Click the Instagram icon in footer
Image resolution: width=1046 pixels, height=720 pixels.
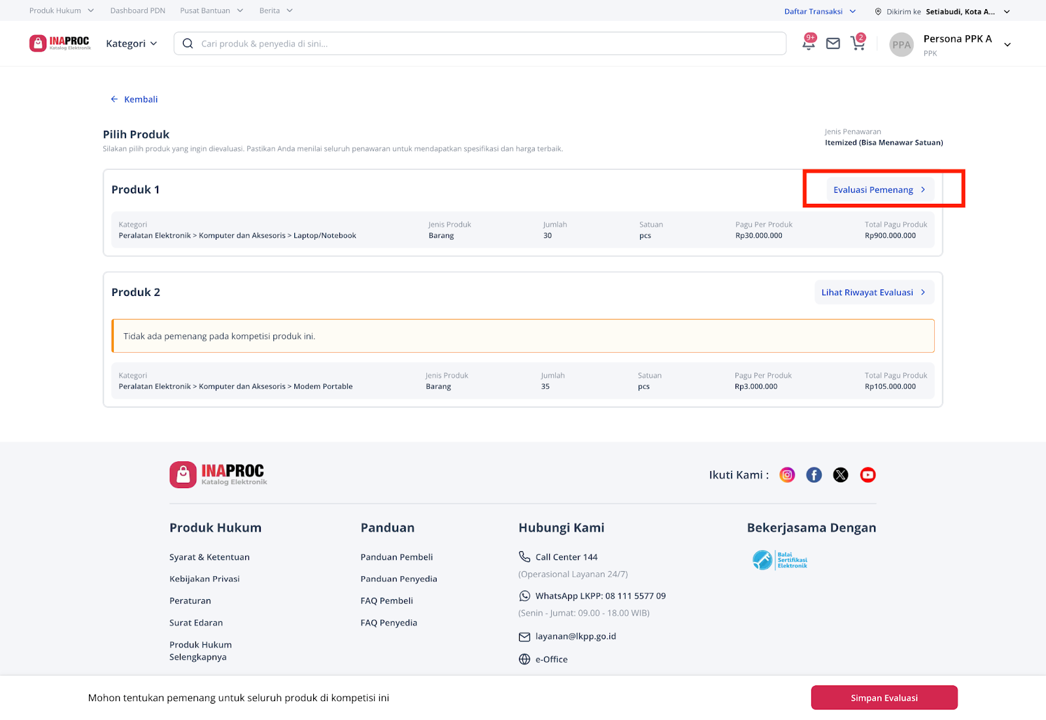(787, 475)
